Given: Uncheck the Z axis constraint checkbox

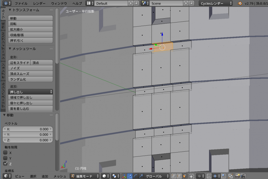Looking at the screenshot, I should (5, 164).
